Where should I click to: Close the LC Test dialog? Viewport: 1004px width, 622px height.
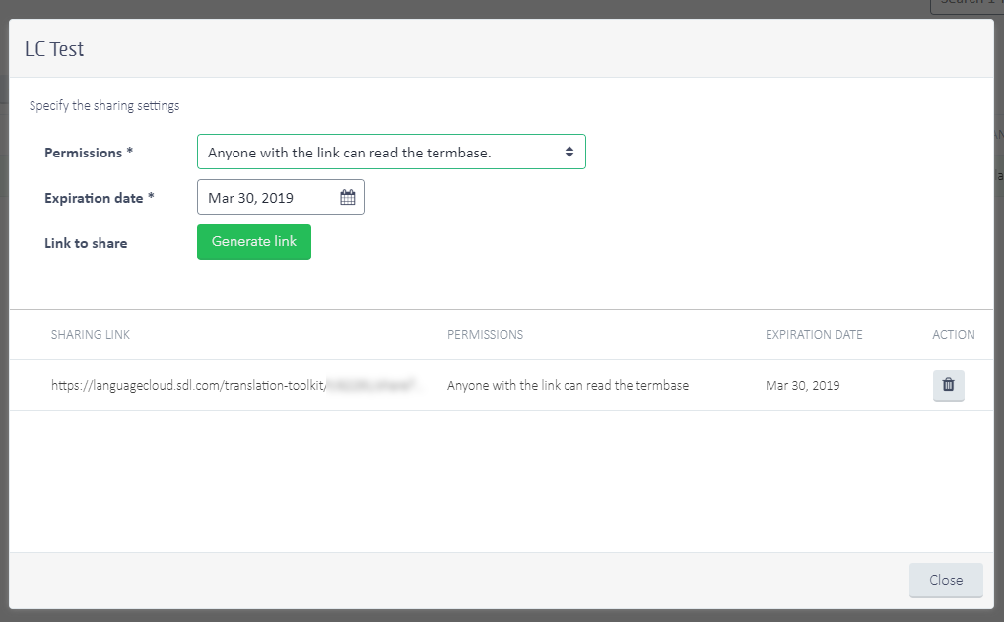tap(945, 580)
